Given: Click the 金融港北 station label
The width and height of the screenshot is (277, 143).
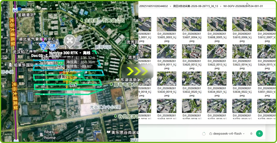Looking at the screenshot, I should click(x=26, y=15).
